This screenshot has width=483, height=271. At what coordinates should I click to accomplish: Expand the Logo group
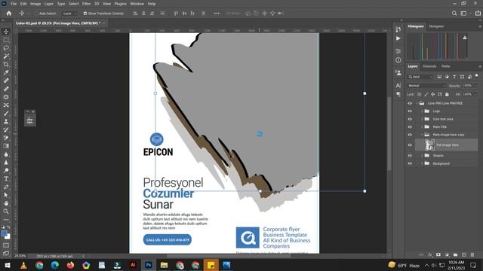[x=422, y=111]
